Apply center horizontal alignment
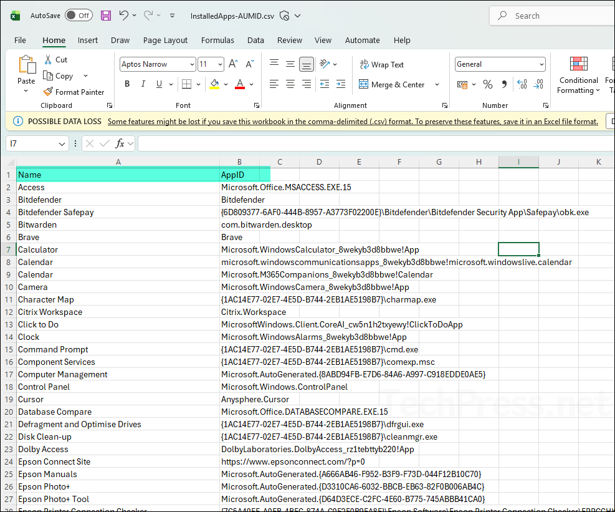The height and width of the screenshot is (512, 615). (x=290, y=83)
